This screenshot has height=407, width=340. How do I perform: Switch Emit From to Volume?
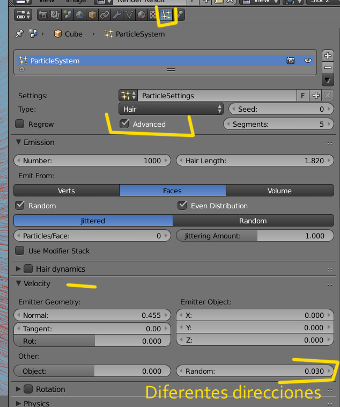pyautogui.click(x=279, y=191)
